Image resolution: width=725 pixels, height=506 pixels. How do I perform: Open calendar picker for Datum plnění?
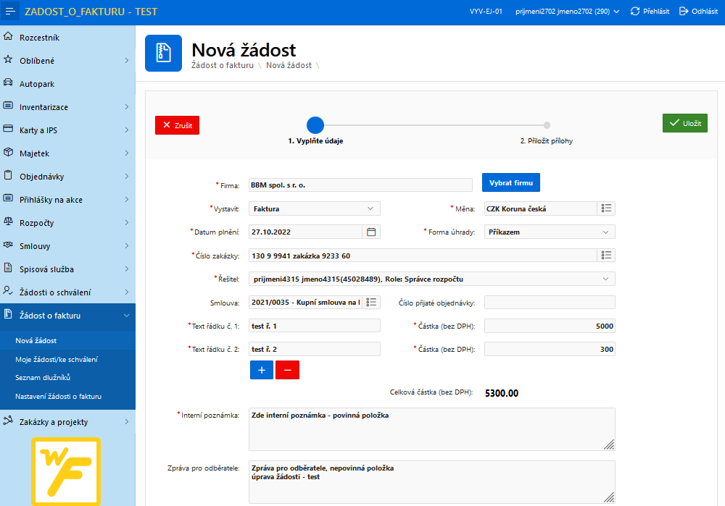370,232
